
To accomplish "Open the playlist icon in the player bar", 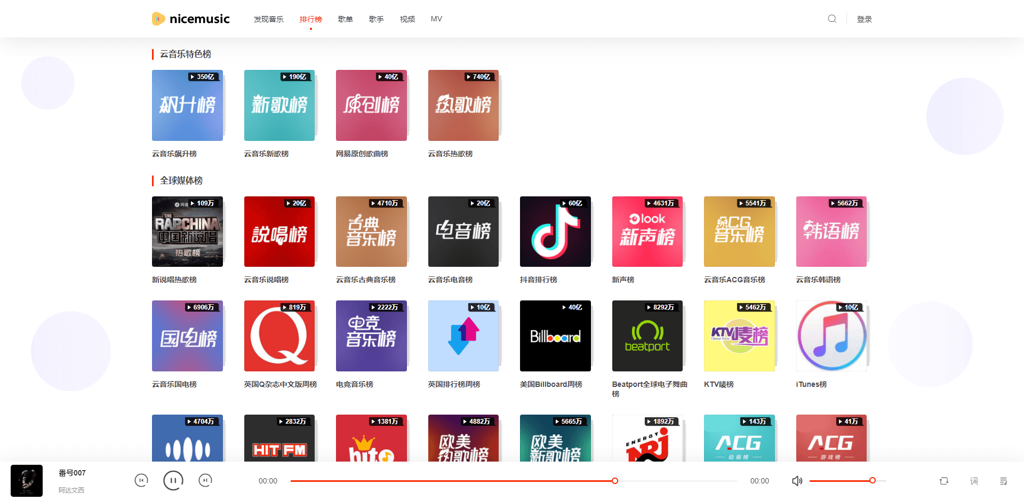I will click(x=1003, y=481).
